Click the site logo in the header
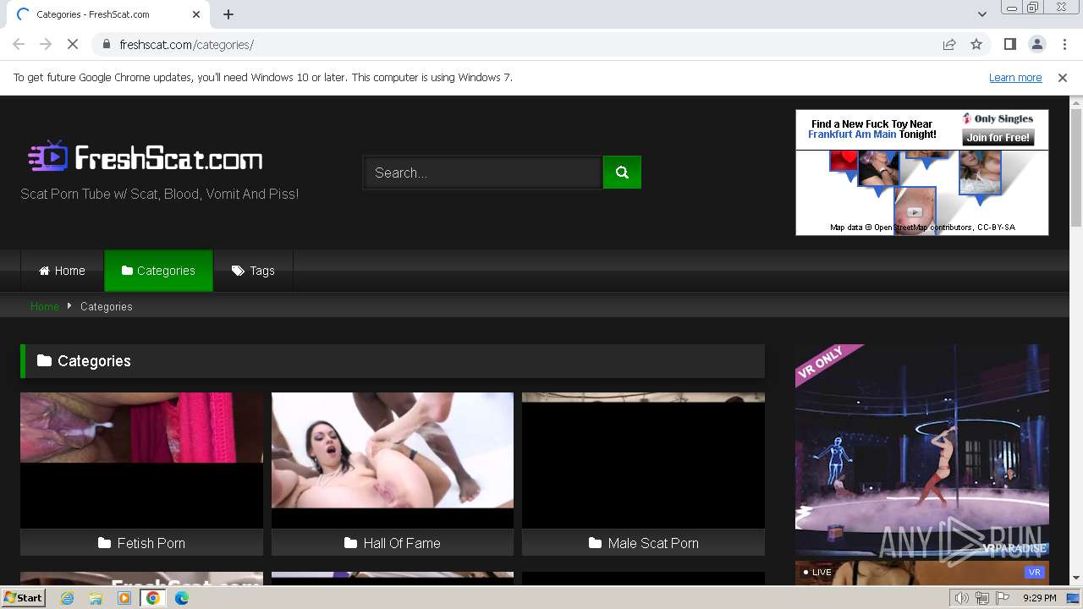The image size is (1083, 609). pyautogui.click(x=146, y=157)
